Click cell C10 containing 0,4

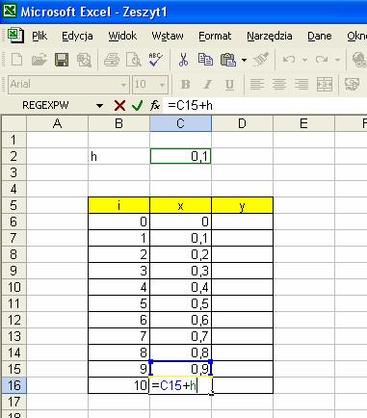pyautogui.click(x=180, y=287)
